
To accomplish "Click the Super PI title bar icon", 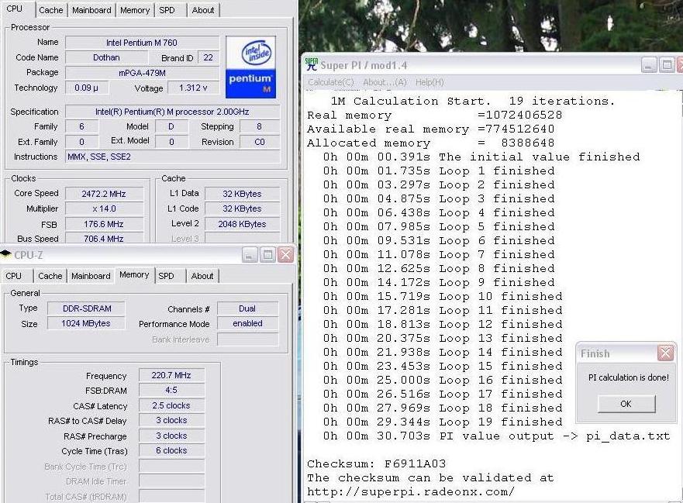I will [312, 64].
